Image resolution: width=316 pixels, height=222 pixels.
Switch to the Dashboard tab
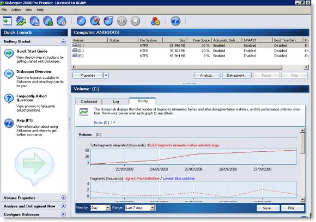click(89, 101)
